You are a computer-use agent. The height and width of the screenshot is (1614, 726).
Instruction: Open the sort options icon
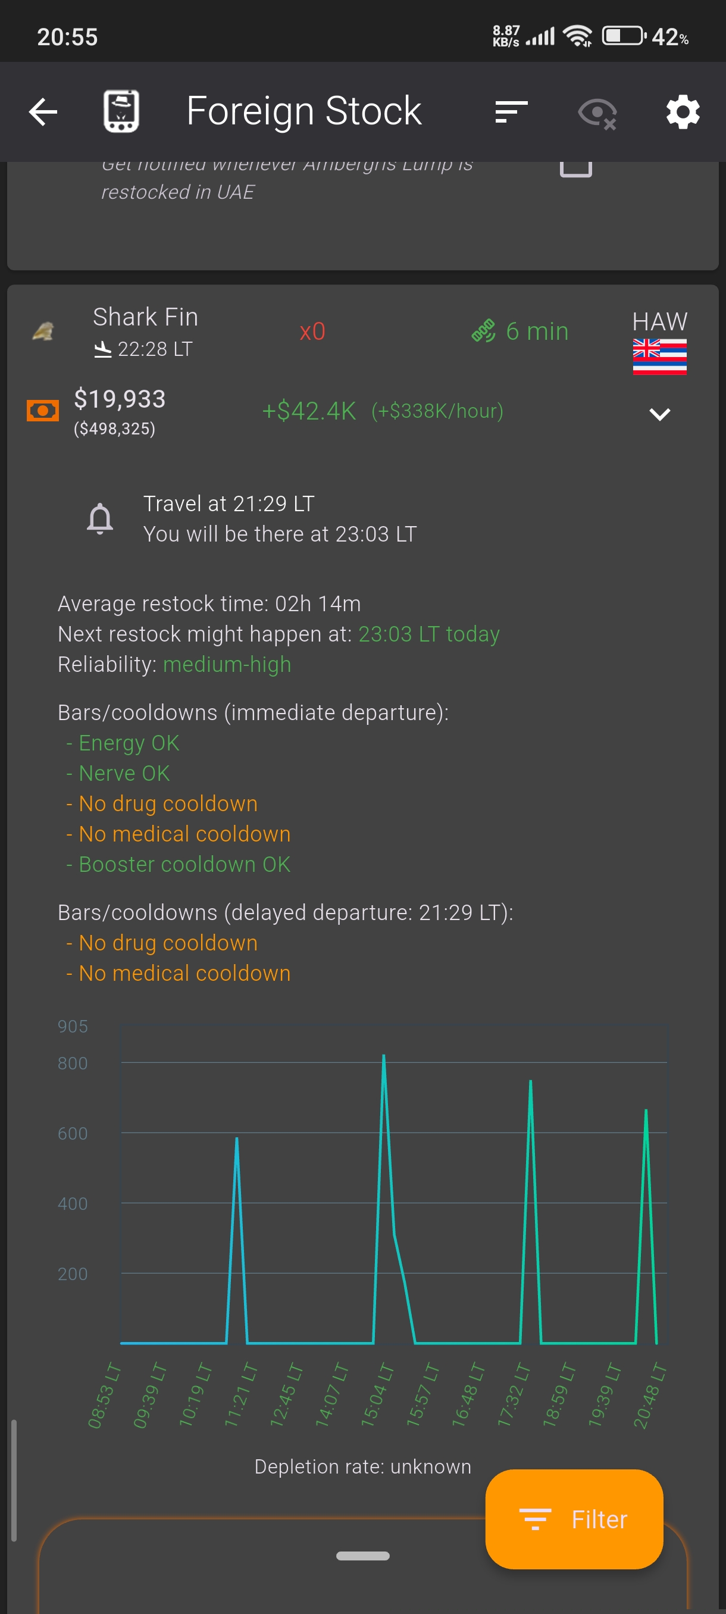pyautogui.click(x=511, y=112)
